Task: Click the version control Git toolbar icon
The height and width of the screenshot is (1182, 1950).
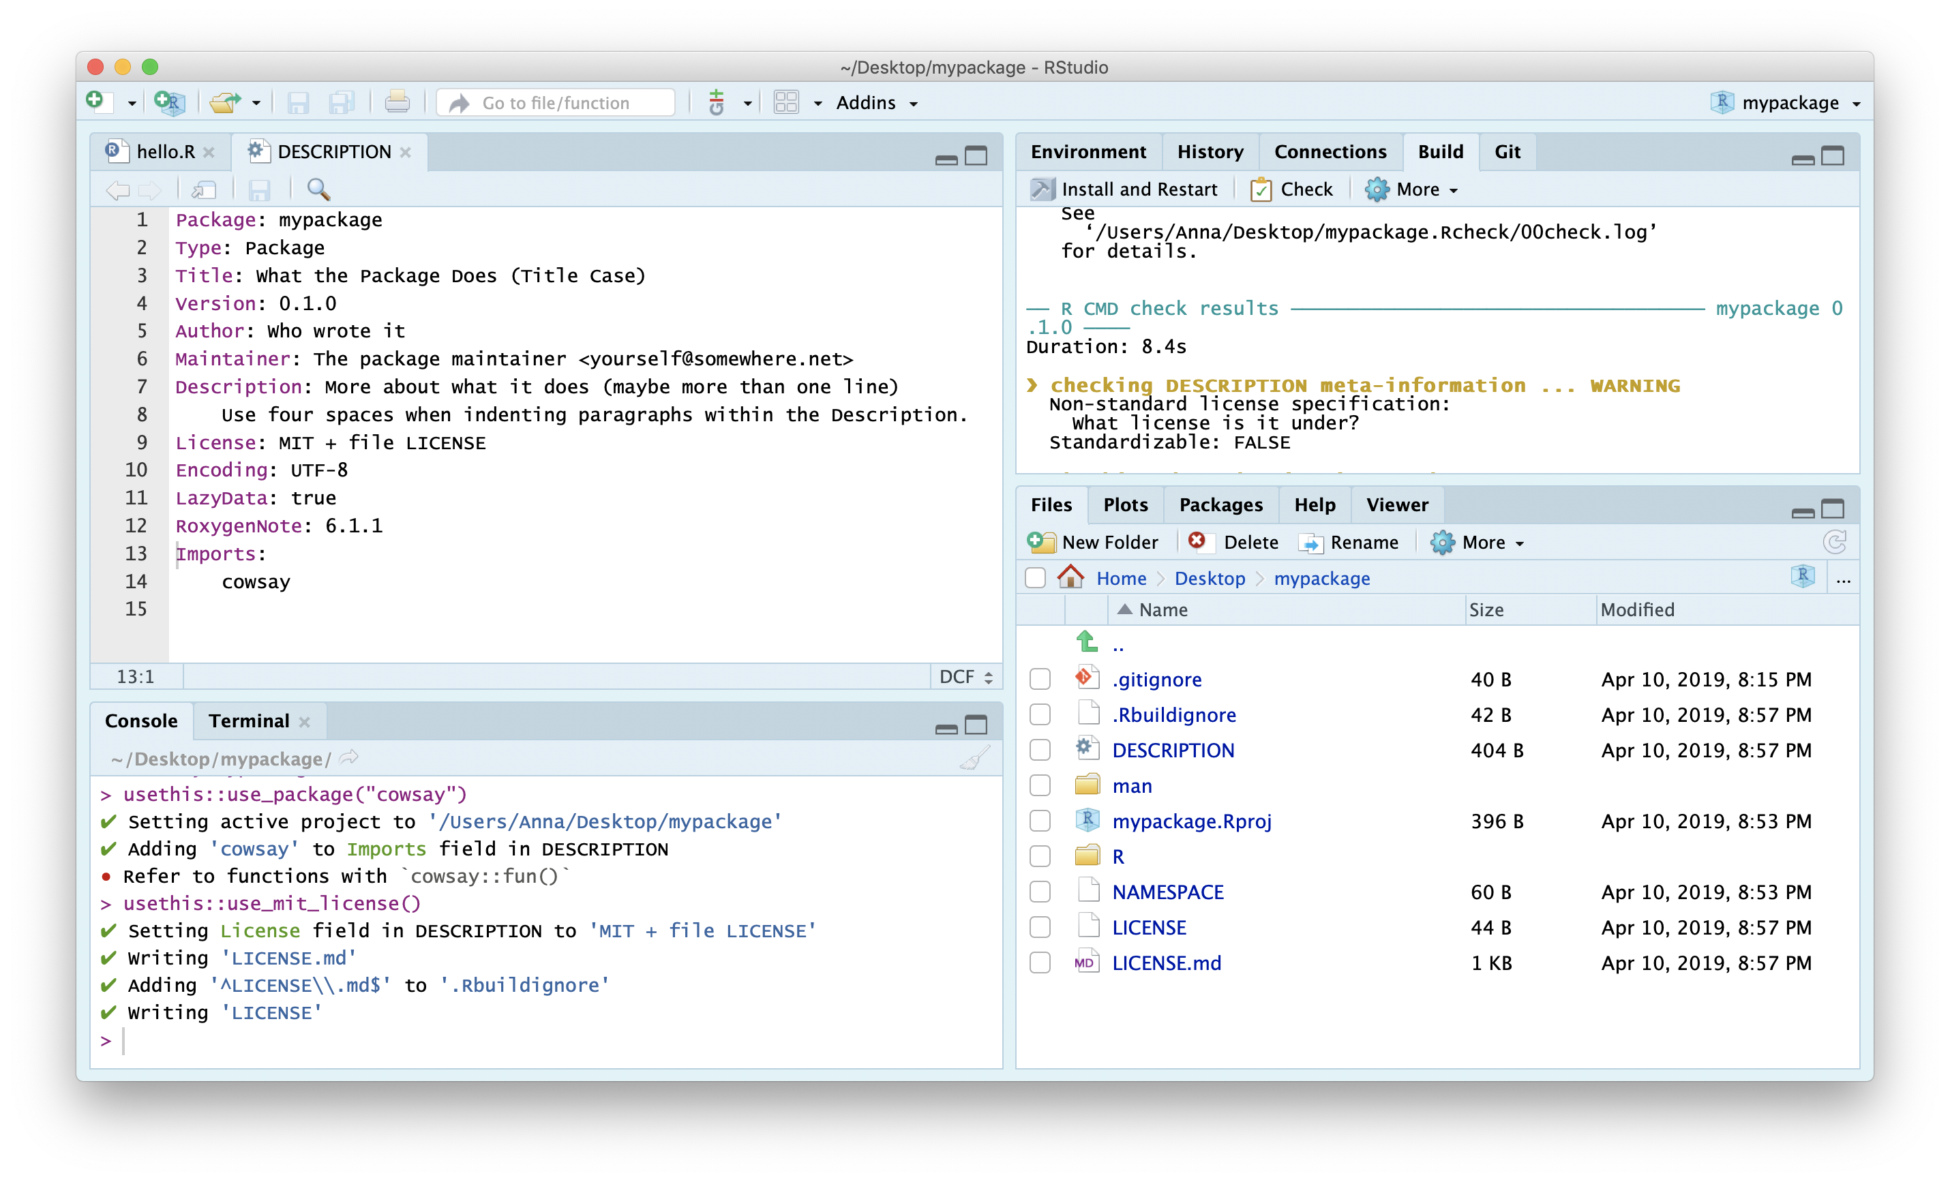Action: (716, 102)
